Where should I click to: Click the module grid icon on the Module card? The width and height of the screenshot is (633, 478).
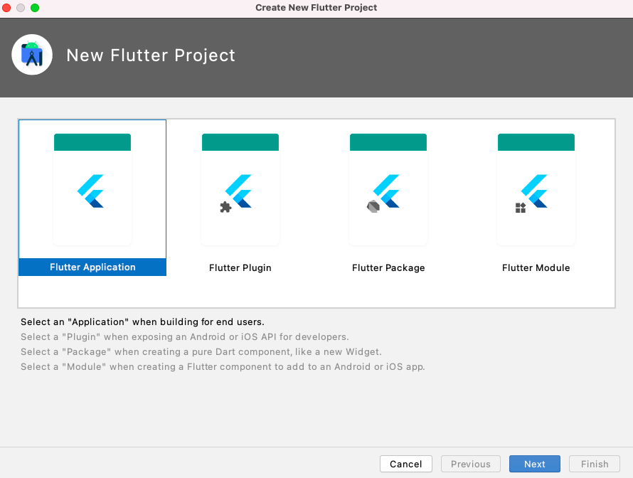click(x=521, y=206)
